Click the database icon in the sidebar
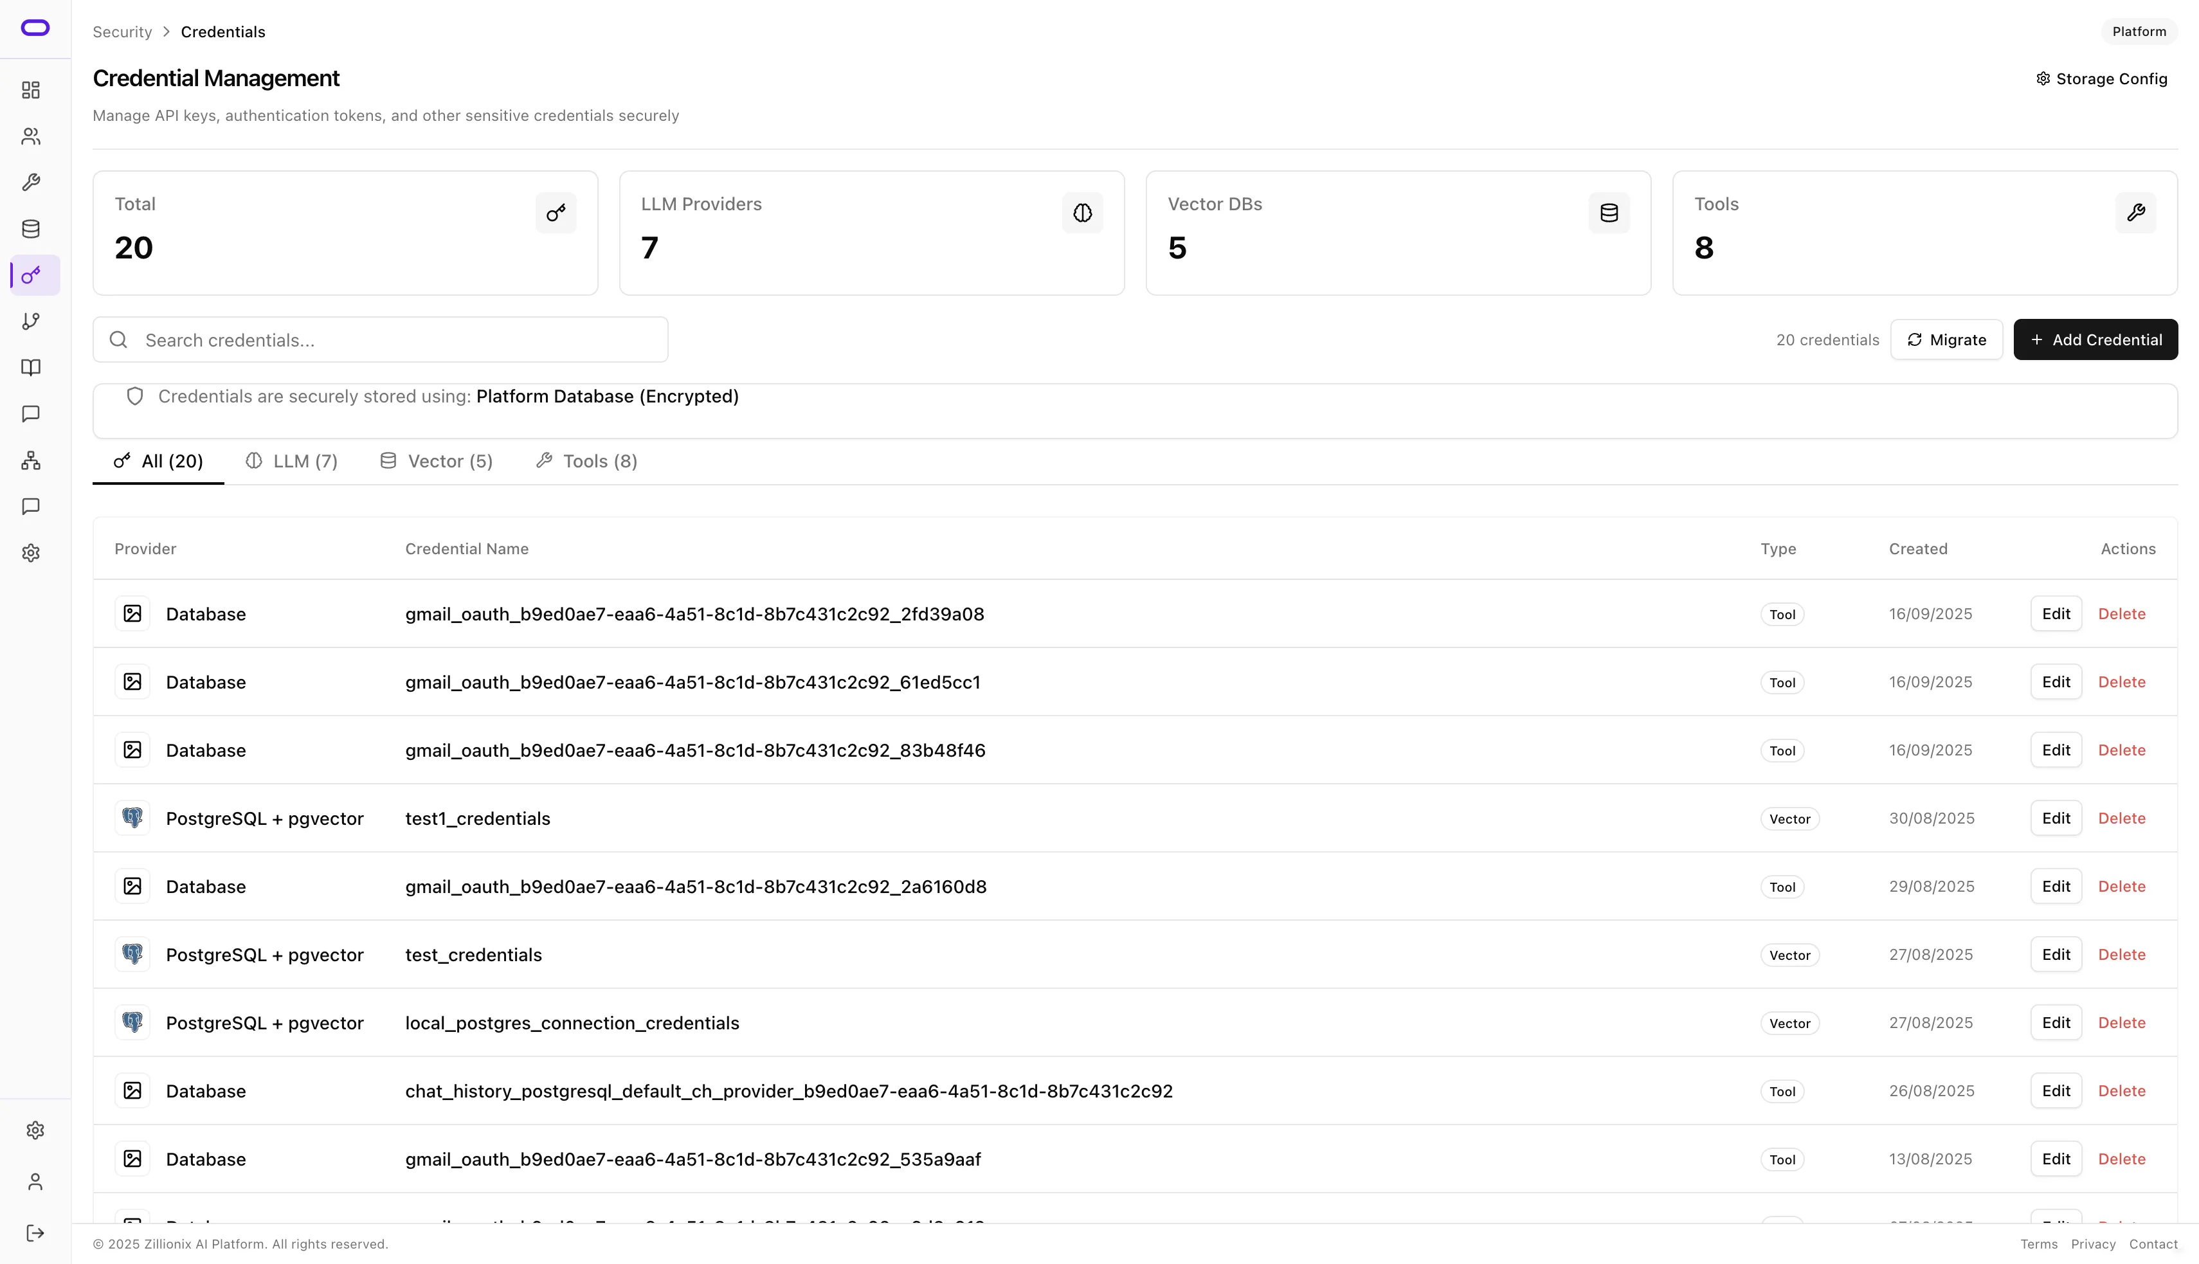Viewport: 2199px width, 1264px height. click(x=32, y=228)
